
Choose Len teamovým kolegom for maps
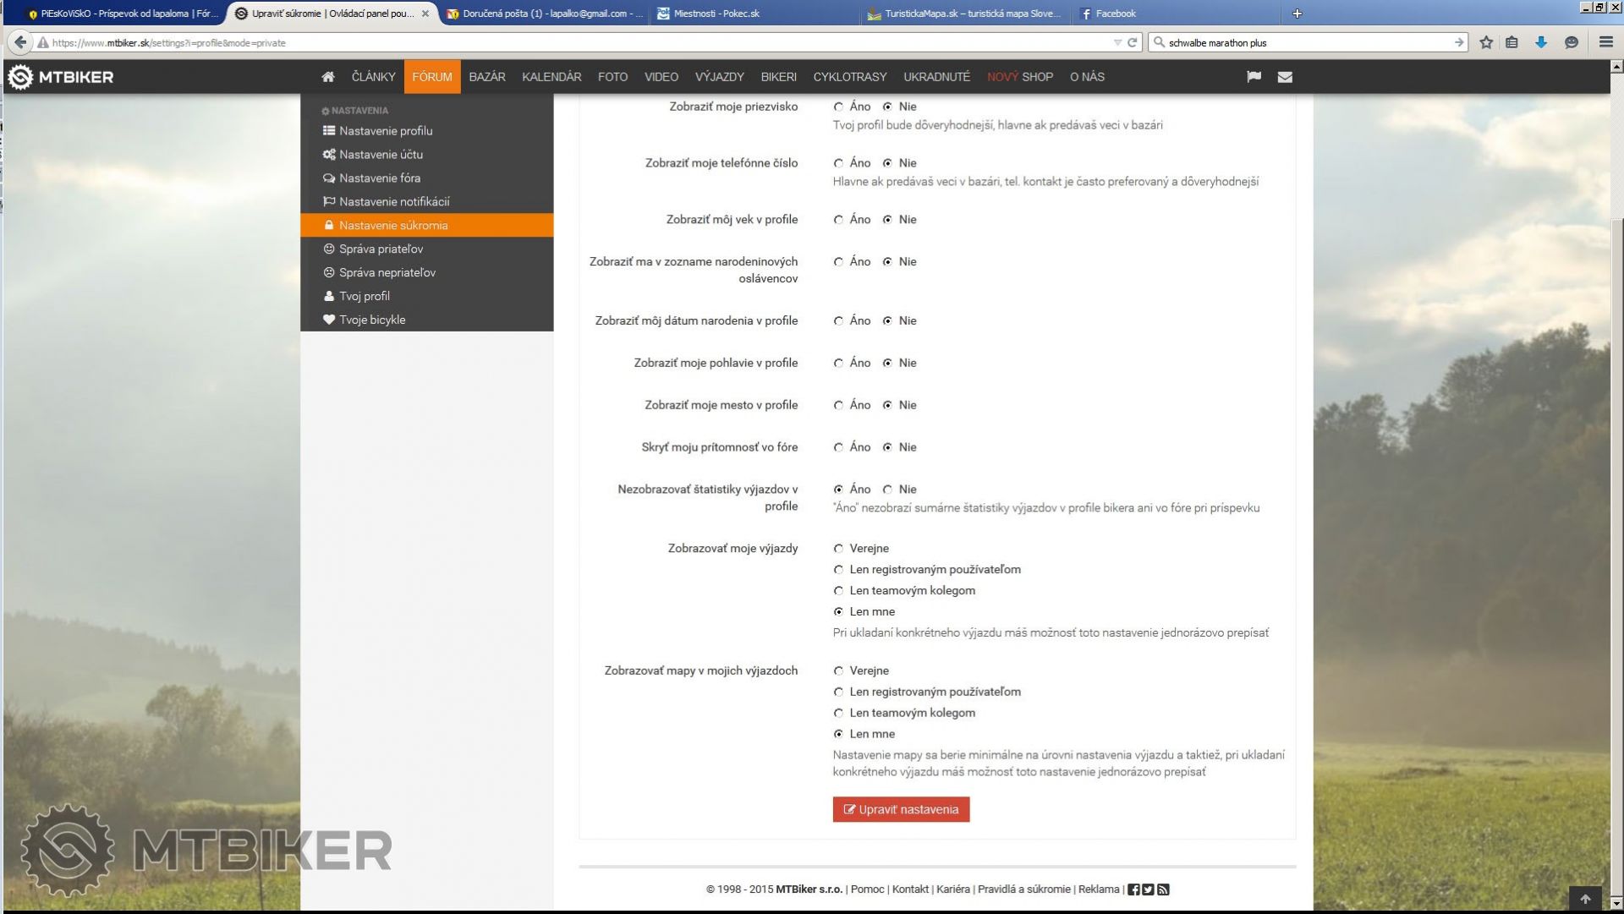838,713
